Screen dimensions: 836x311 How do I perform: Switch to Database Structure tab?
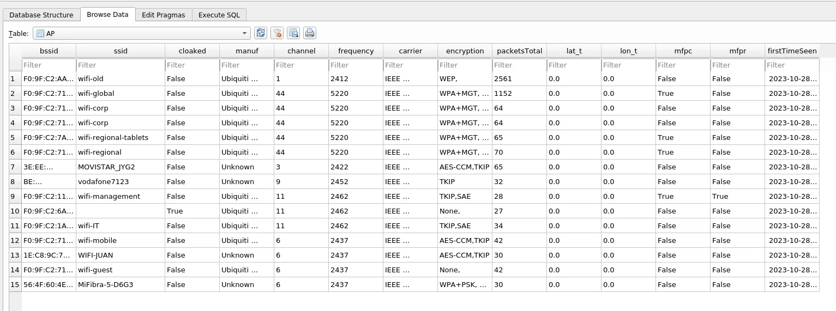pos(41,15)
